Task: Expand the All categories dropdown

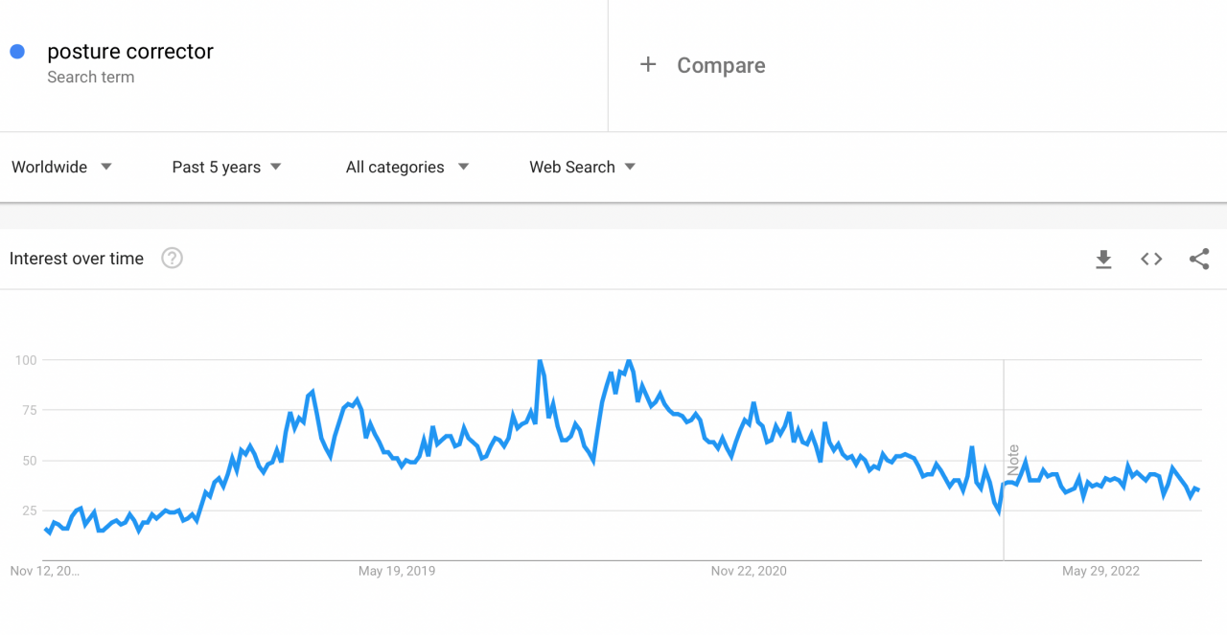Action: tap(406, 167)
